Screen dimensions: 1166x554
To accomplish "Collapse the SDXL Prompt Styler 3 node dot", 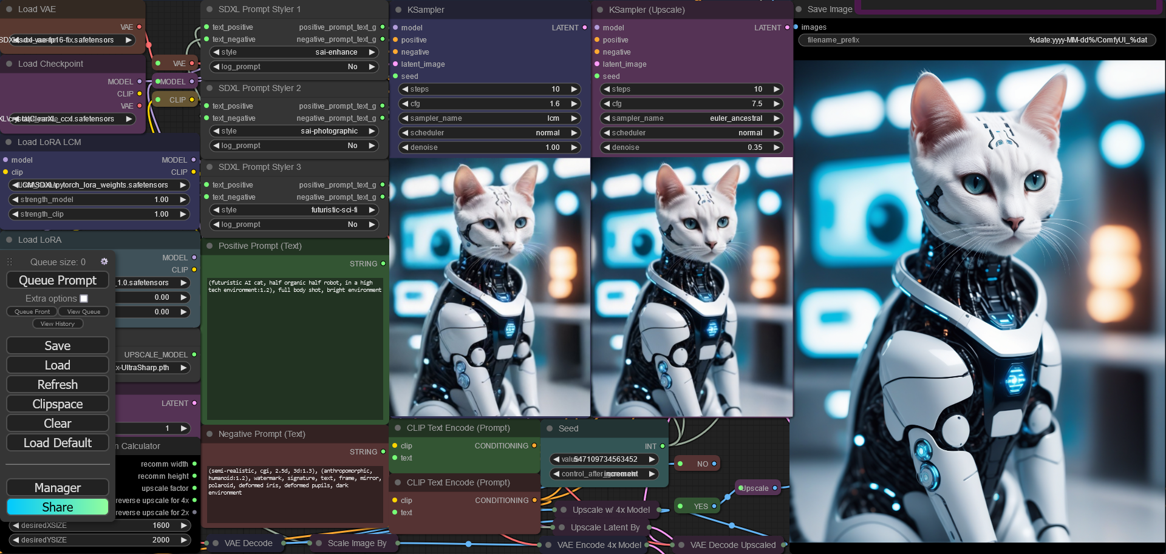I will click(x=210, y=167).
